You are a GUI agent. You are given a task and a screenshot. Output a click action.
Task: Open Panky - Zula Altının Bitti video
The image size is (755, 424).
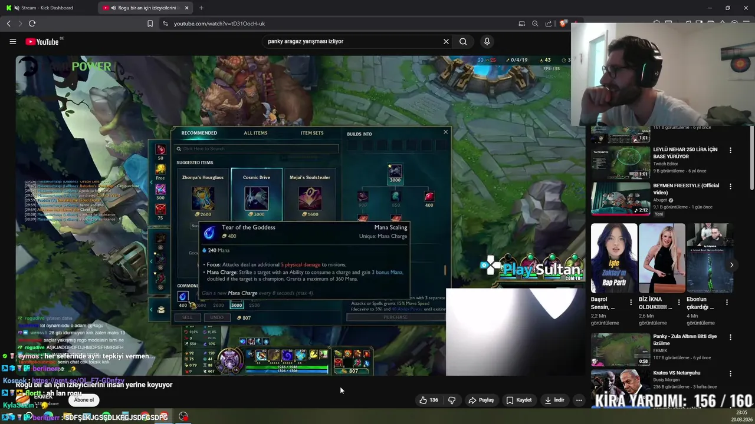tap(621, 350)
